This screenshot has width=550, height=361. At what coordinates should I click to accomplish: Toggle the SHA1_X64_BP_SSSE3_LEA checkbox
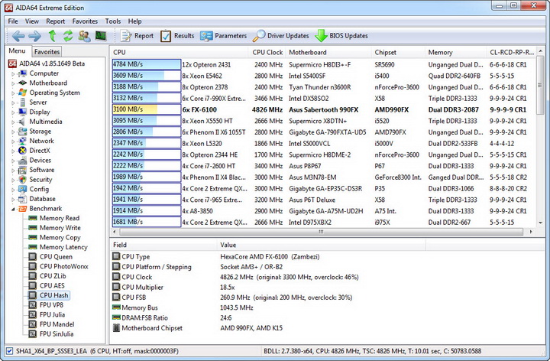9,351
